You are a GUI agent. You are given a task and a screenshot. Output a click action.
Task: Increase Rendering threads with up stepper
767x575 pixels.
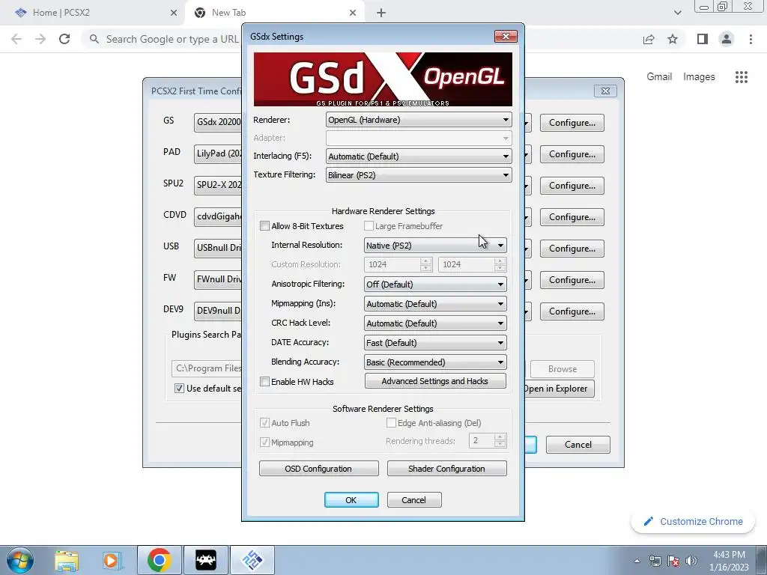coord(500,436)
